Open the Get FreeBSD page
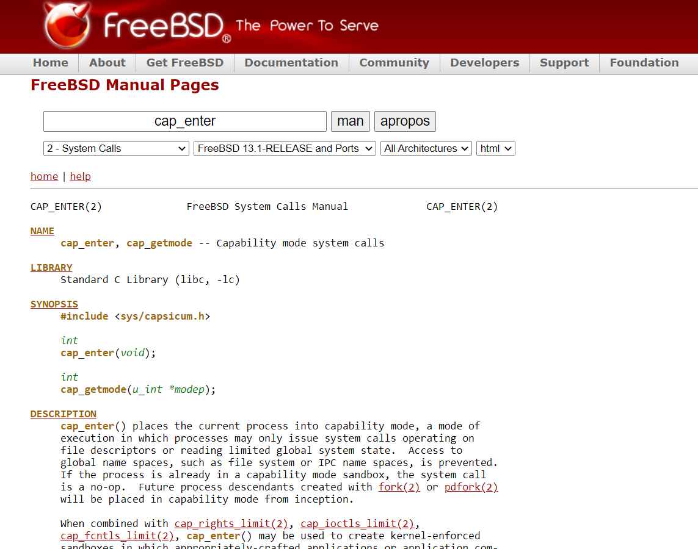This screenshot has height=549, width=698. [184, 63]
